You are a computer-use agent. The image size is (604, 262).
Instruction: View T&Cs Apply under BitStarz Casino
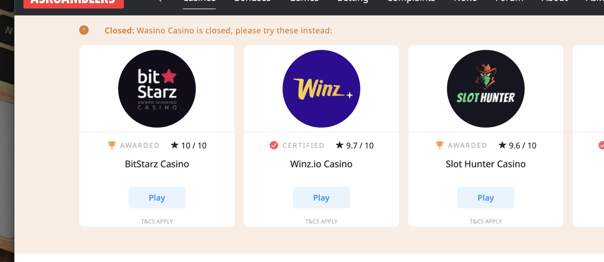pyautogui.click(x=157, y=221)
